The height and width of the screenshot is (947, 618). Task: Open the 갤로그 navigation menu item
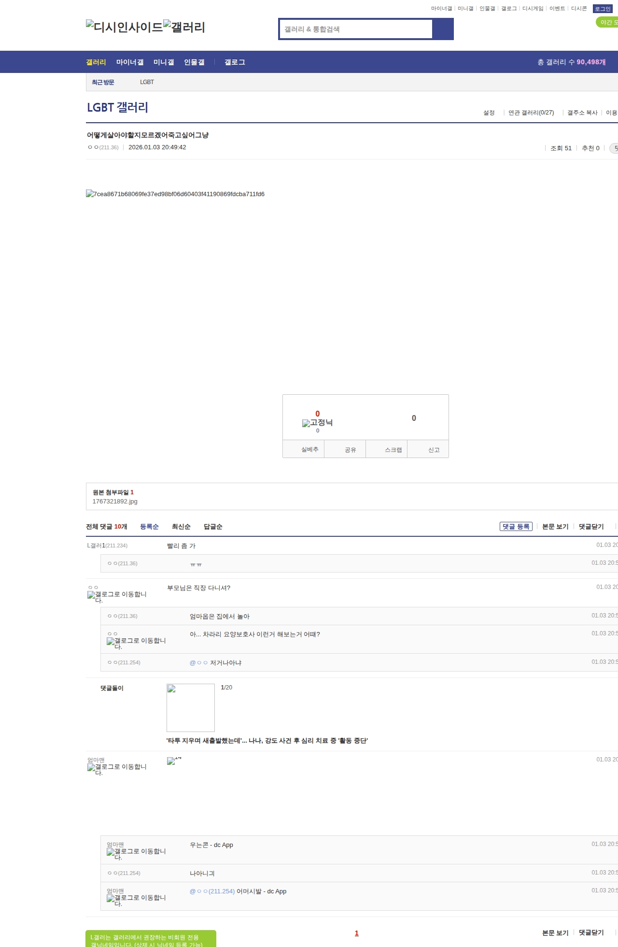pyautogui.click(x=235, y=62)
